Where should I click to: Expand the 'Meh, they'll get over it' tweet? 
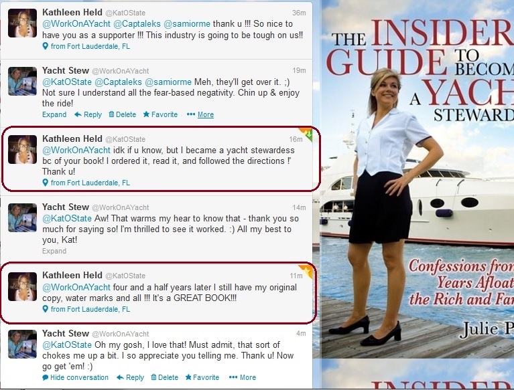click(x=54, y=114)
